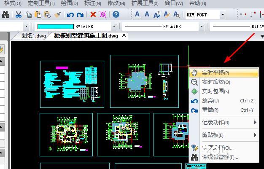Select the Match Properties brush icon
Screen dimensions: 264x169
click(x=58, y=15)
